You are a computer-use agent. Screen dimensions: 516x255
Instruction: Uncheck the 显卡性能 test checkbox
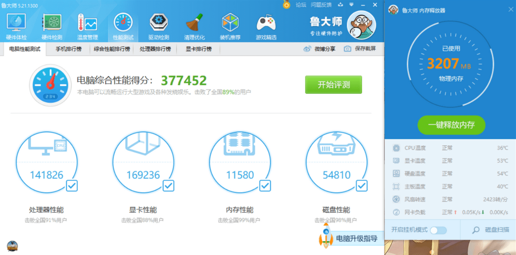169,186
